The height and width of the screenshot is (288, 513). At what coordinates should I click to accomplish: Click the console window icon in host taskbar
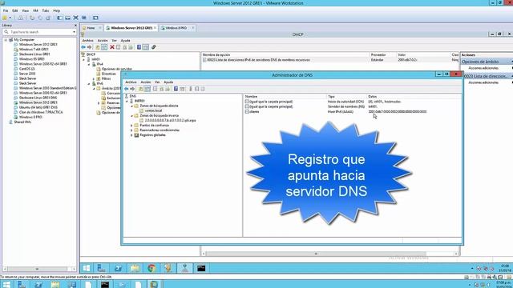105,285
